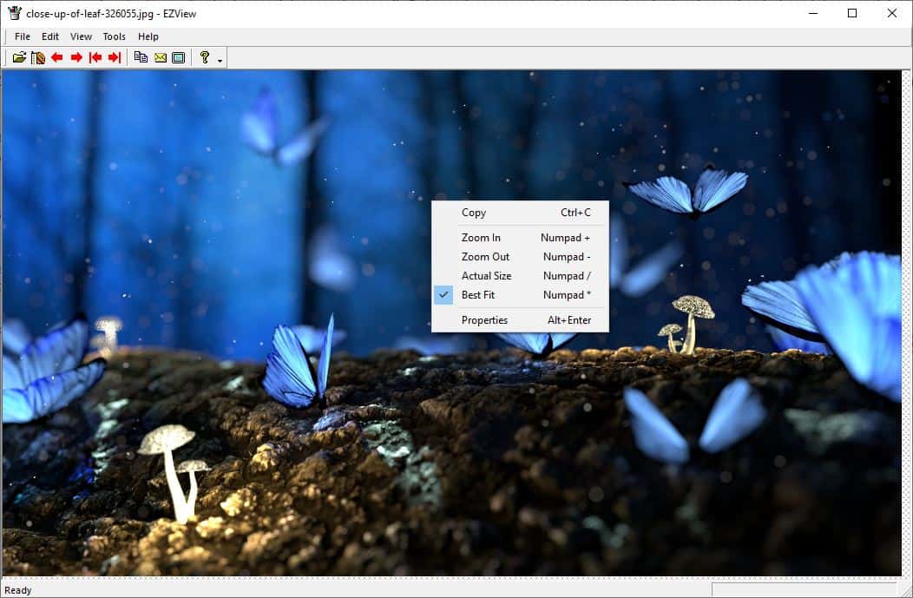
Task: Go to next image with red forward arrow
Action: click(x=76, y=57)
